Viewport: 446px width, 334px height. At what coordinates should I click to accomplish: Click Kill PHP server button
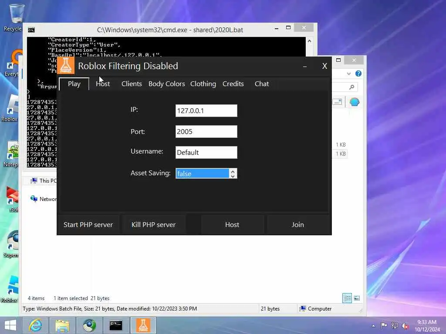(x=154, y=225)
